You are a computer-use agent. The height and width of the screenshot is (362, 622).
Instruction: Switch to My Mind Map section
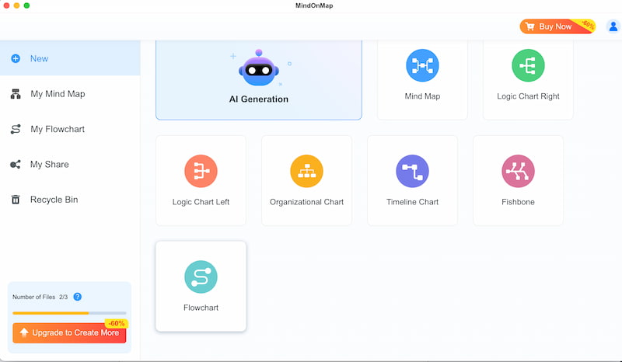click(x=70, y=94)
